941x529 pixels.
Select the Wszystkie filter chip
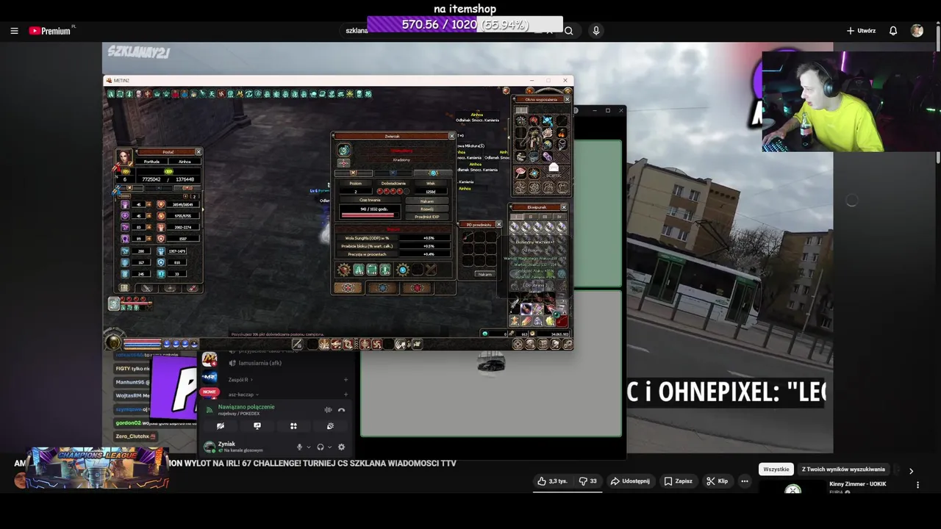click(x=776, y=469)
